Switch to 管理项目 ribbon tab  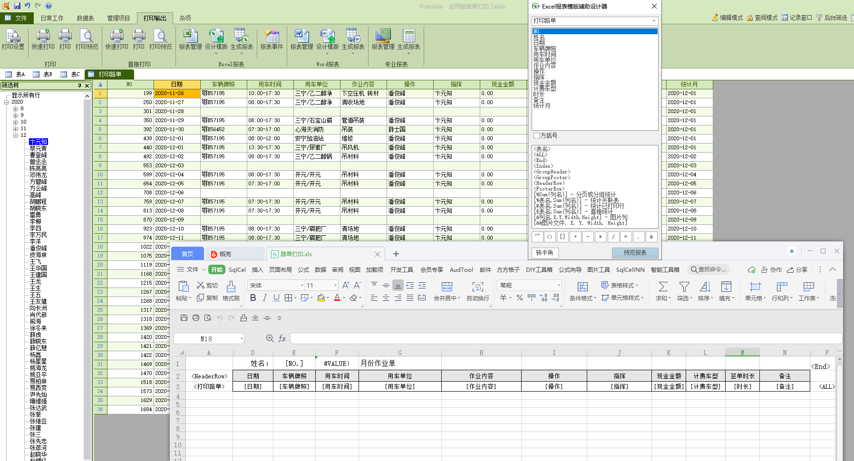pos(118,18)
